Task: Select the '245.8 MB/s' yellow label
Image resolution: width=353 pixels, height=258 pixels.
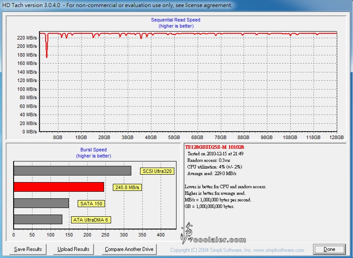Action: [127, 187]
